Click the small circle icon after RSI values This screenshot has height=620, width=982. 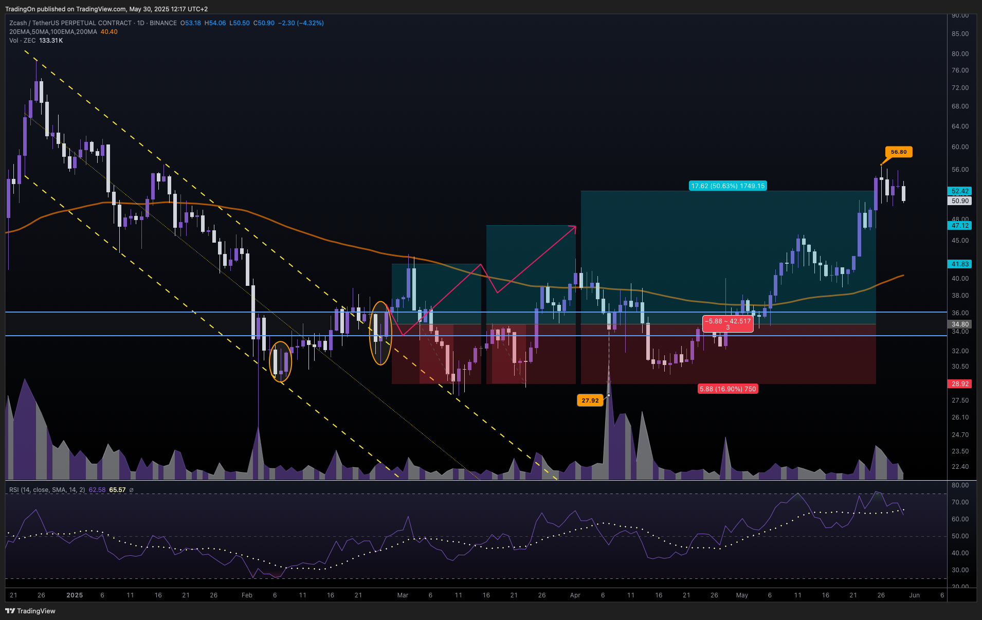coord(131,490)
